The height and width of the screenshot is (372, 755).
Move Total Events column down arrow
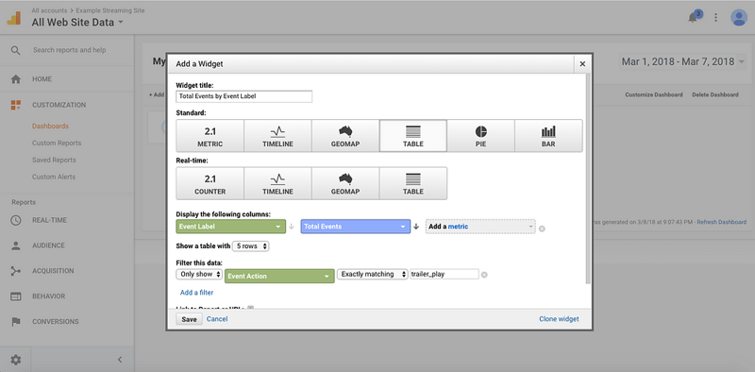pyautogui.click(x=416, y=227)
